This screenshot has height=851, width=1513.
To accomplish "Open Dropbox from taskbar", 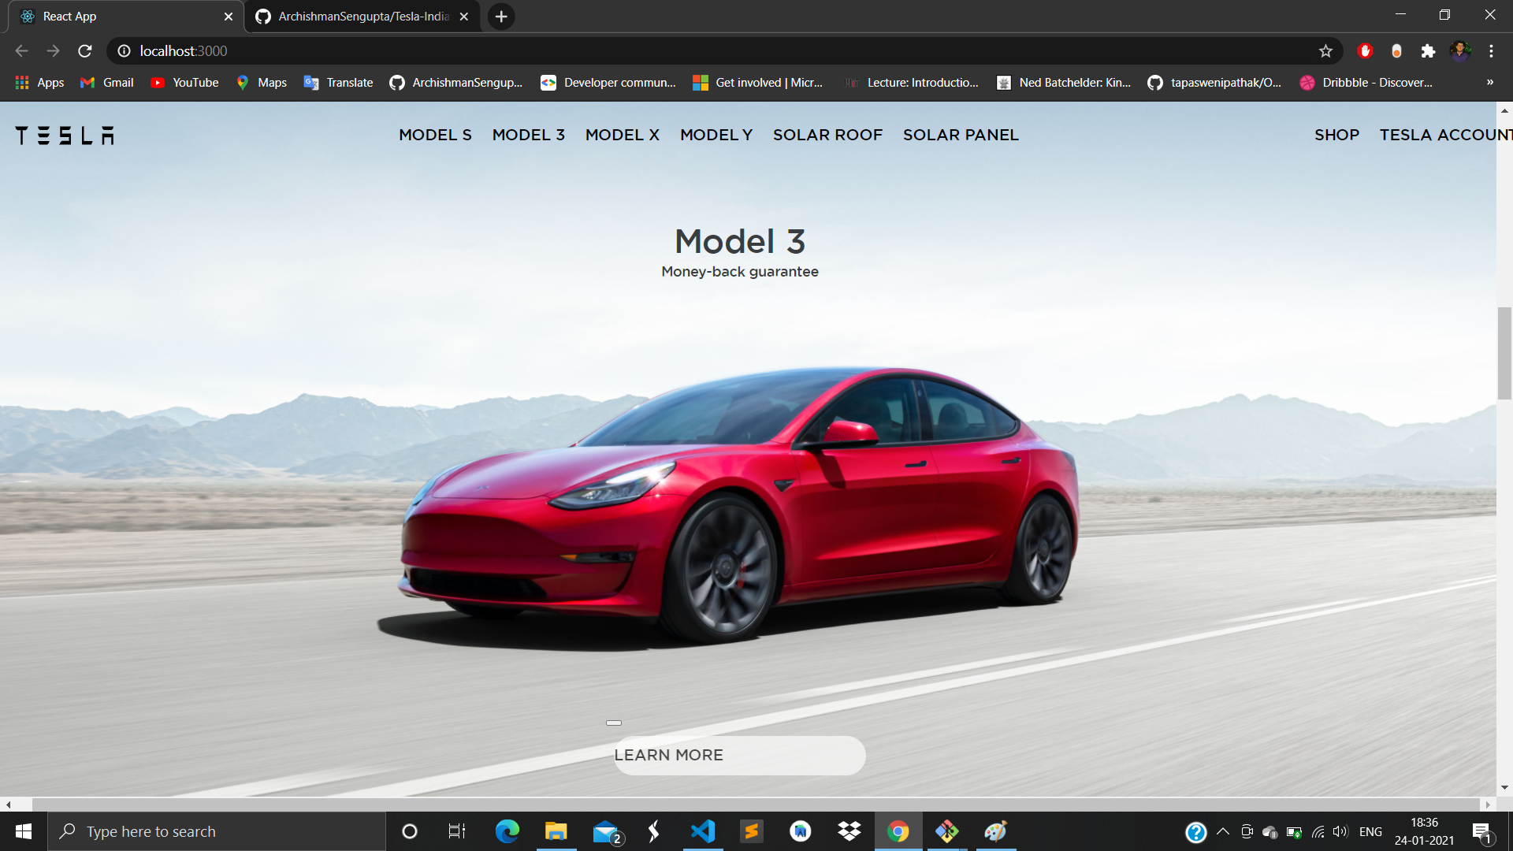I will coord(849,831).
